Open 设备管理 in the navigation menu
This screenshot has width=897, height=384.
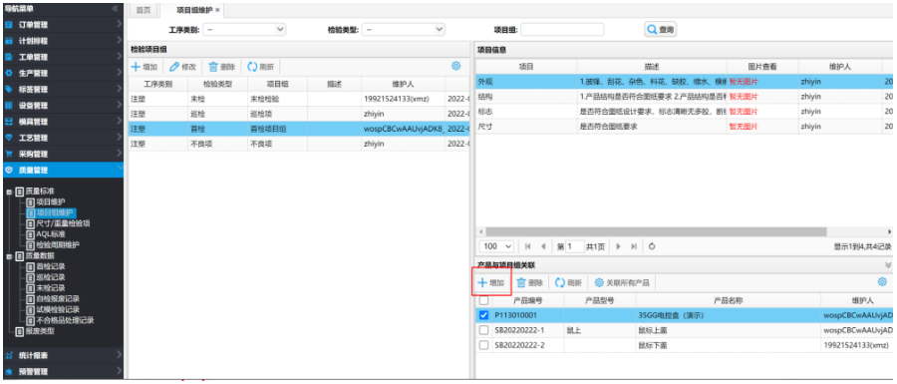[62, 106]
